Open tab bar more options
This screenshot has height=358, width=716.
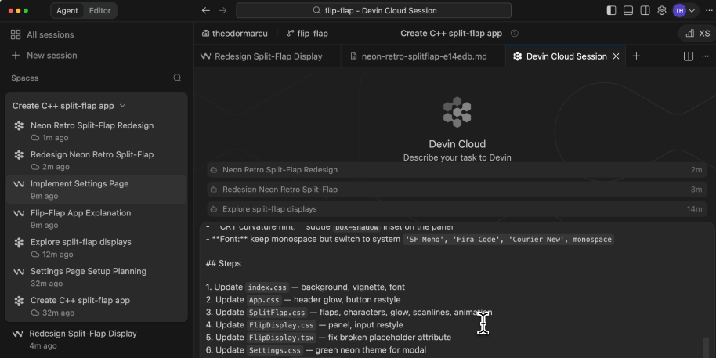point(706,56)
